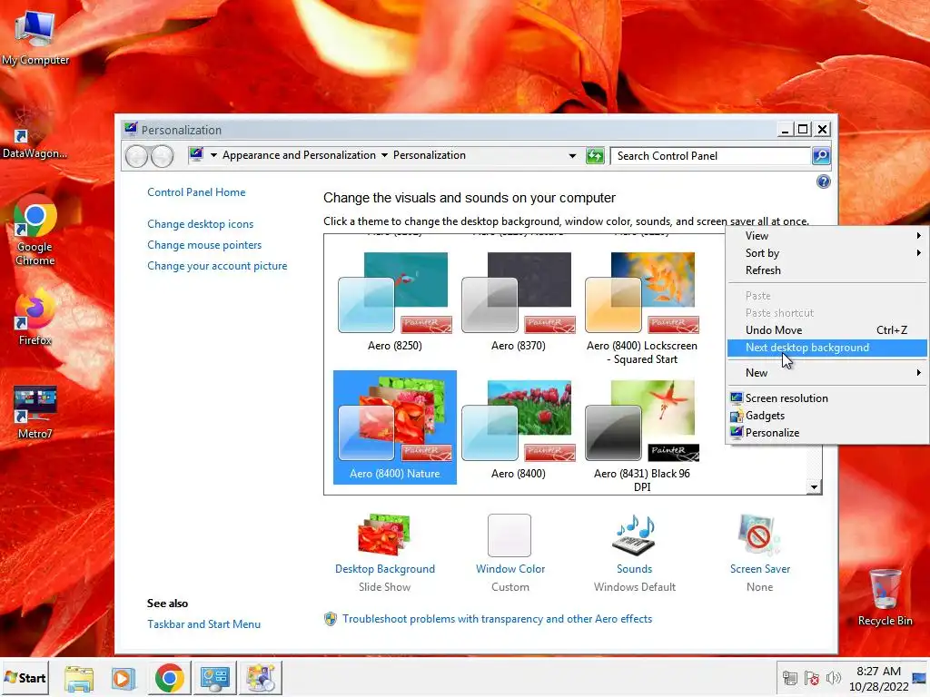The height and width of the screenshot is (697, 930).
Task: Click the Action Center flag tray icon
Action: coord(811,677)
